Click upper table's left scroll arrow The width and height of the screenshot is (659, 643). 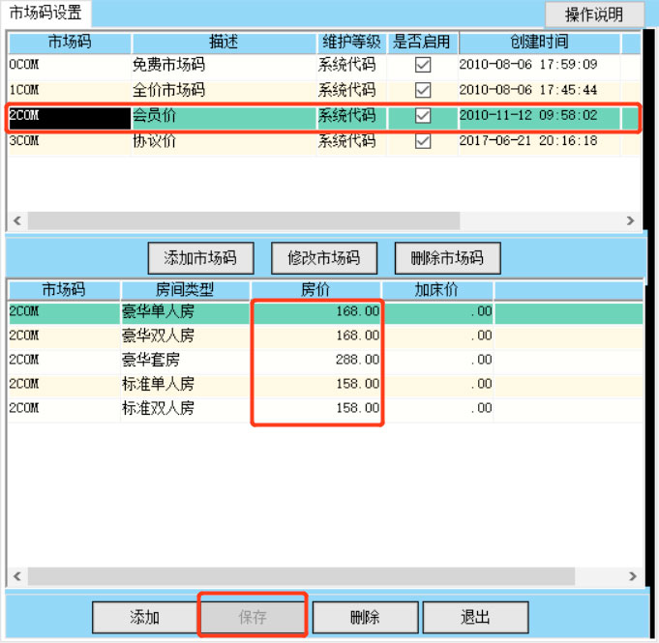click(17, 220)
